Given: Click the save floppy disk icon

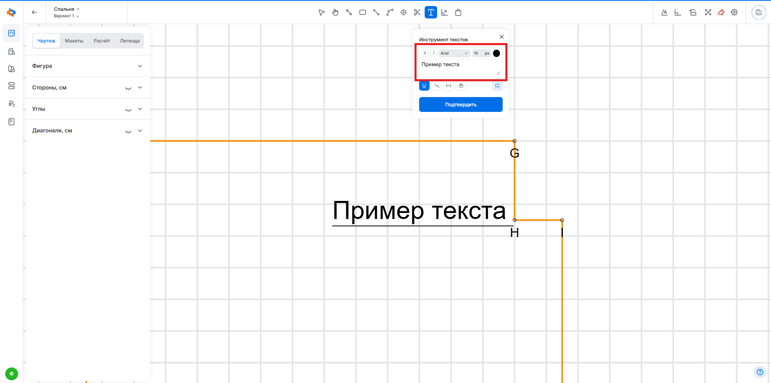Looking at the screenshot, I should point(758,12).
